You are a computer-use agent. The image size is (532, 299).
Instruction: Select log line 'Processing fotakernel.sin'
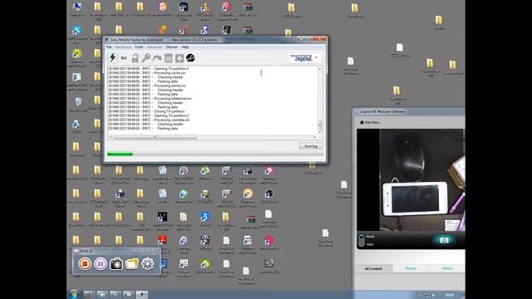click(x=150, y=98)
